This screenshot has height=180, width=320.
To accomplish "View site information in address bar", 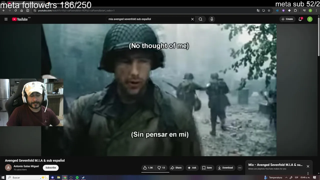I will 35,10.
